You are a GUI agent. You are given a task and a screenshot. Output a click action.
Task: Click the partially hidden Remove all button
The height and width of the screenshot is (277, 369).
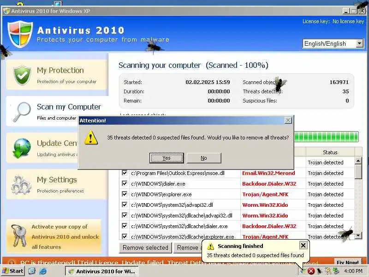click(188, 248)
